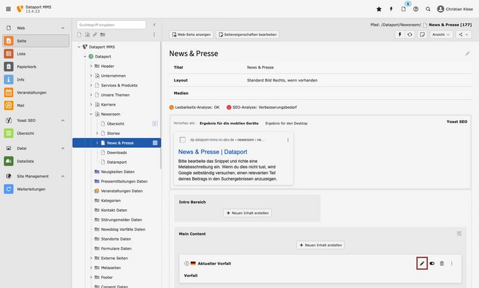Focus the Suchbegriff eingeben search field
This screenshot has height=288, width=479.
[111, 25]
